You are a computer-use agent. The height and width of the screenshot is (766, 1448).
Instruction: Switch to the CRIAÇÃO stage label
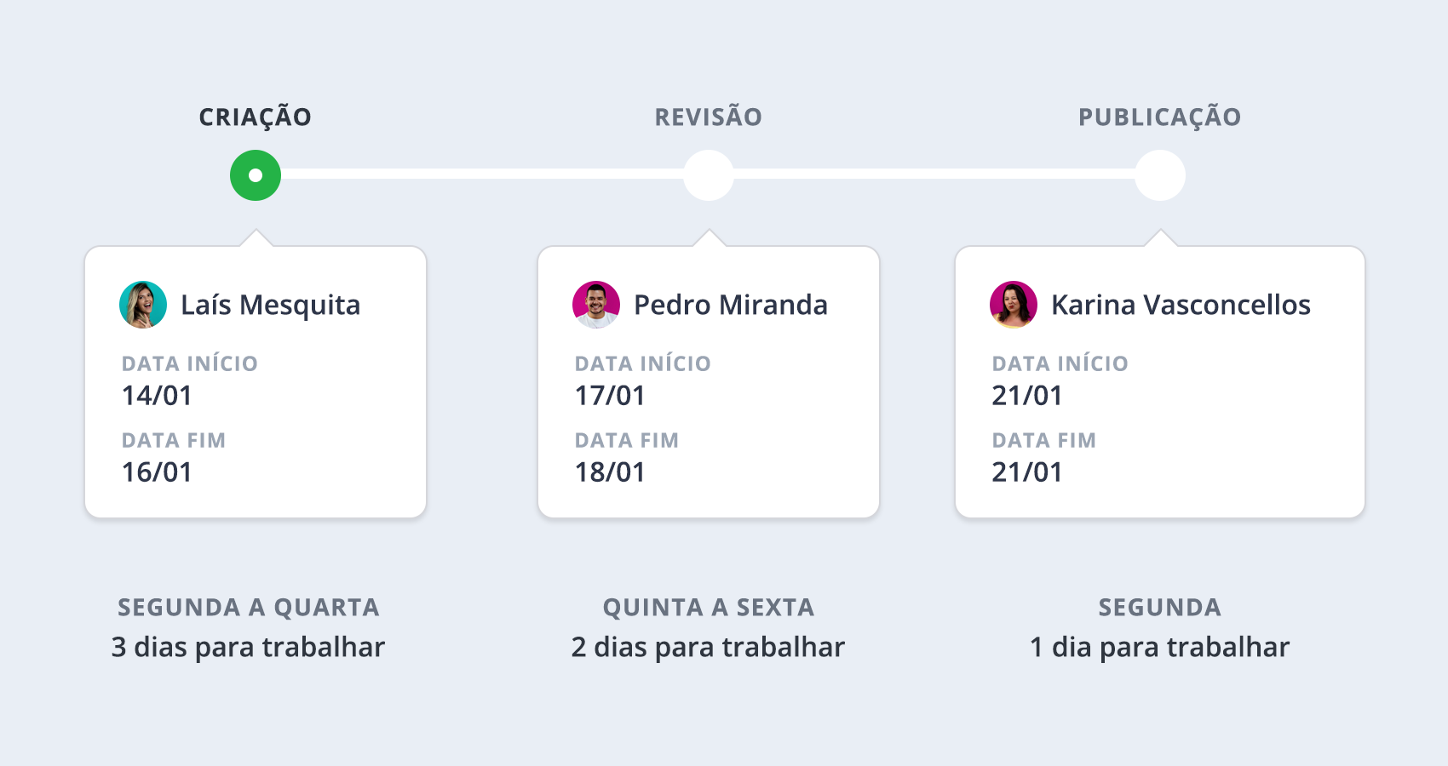point(256,117)
